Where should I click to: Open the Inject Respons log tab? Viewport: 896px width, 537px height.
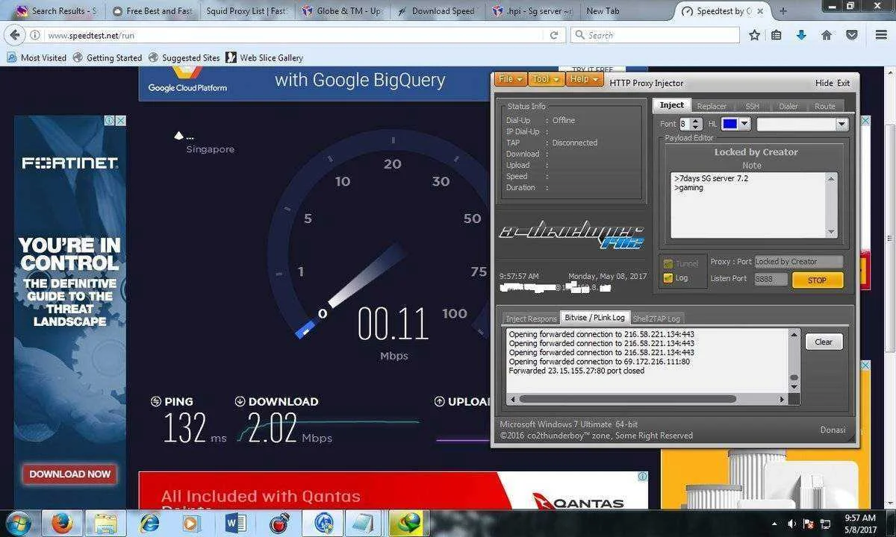[531, 318]
